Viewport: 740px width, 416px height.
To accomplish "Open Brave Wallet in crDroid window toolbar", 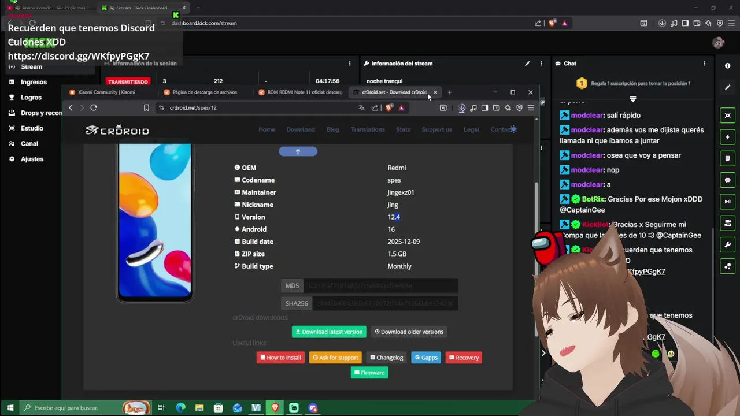I will [496, 107].
